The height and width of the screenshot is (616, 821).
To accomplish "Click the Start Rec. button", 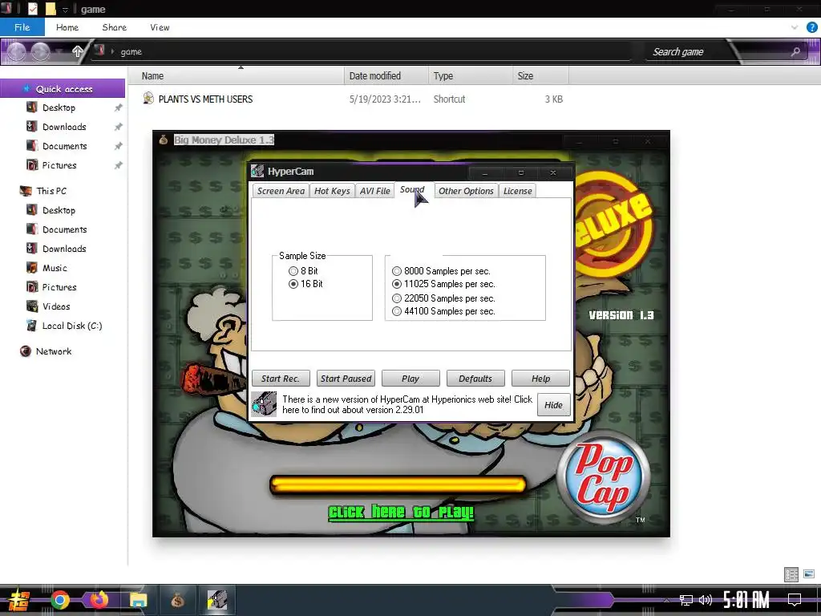I will (281, 379).
